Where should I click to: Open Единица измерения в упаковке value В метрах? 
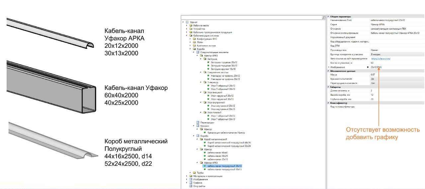[x=397, y=54]
